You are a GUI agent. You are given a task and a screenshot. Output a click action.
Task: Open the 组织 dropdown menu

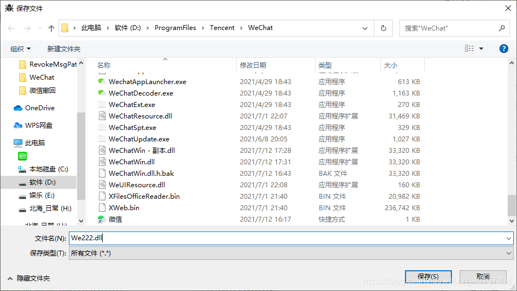tap(20, 49)
